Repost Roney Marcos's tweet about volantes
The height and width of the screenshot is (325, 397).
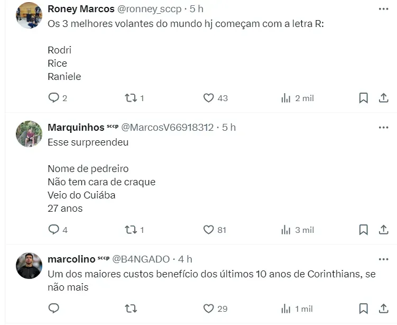(131, 98)
